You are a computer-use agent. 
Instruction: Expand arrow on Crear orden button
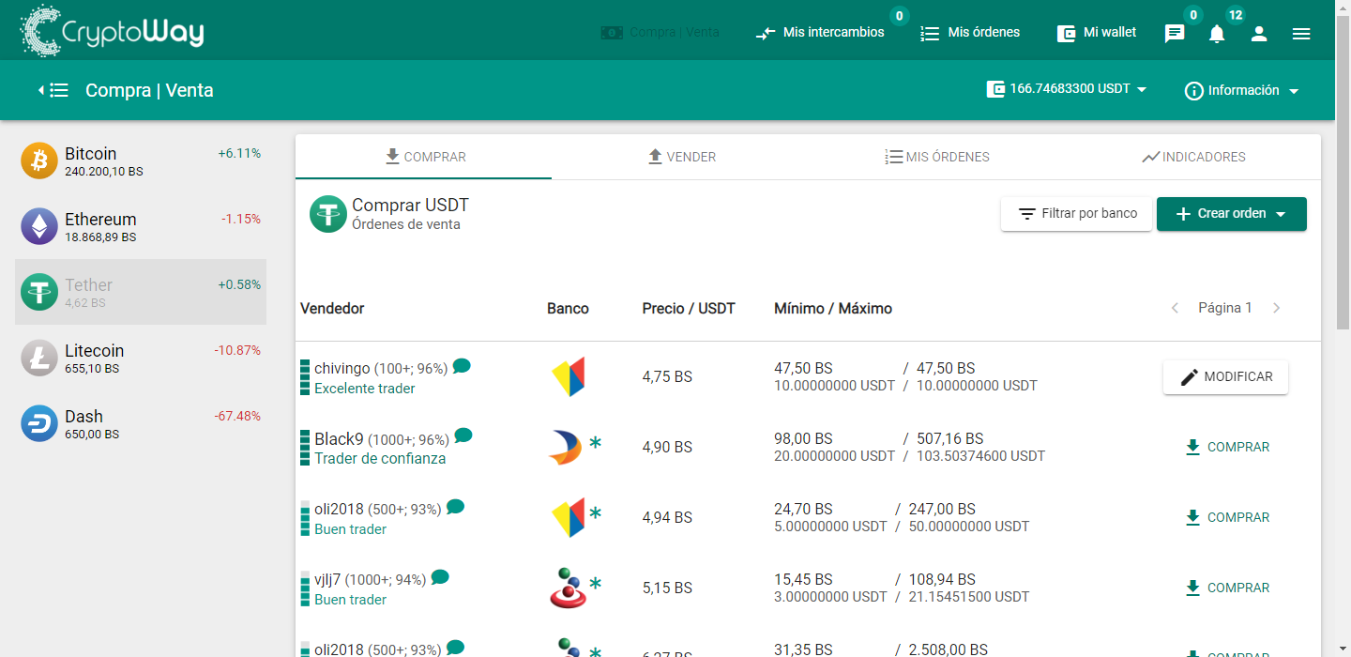(1281, 214)
